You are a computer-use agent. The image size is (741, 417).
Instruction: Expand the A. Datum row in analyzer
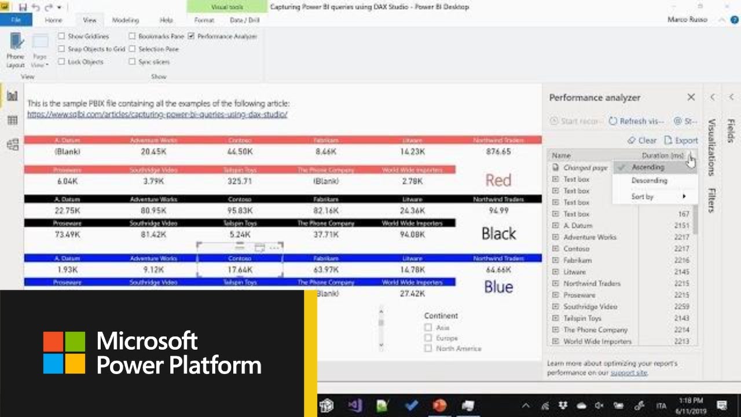tap(555, 225)
